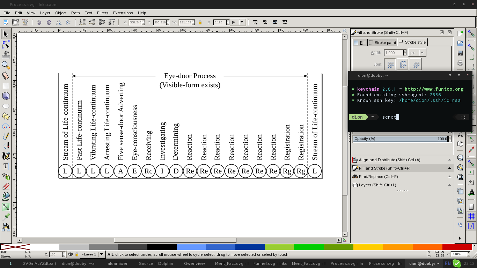This screenshot has width=477, height=268.
Task: Lower selection to bottom
Action: pyautogui.click(x=82, y=22)
